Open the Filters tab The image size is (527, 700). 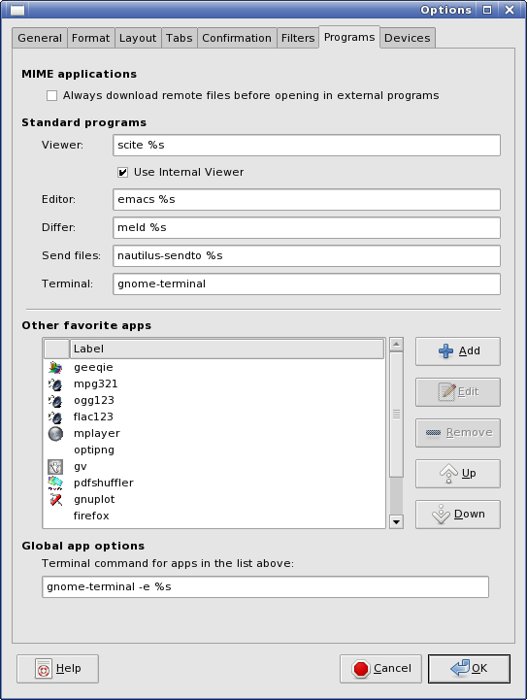(298, 38)
